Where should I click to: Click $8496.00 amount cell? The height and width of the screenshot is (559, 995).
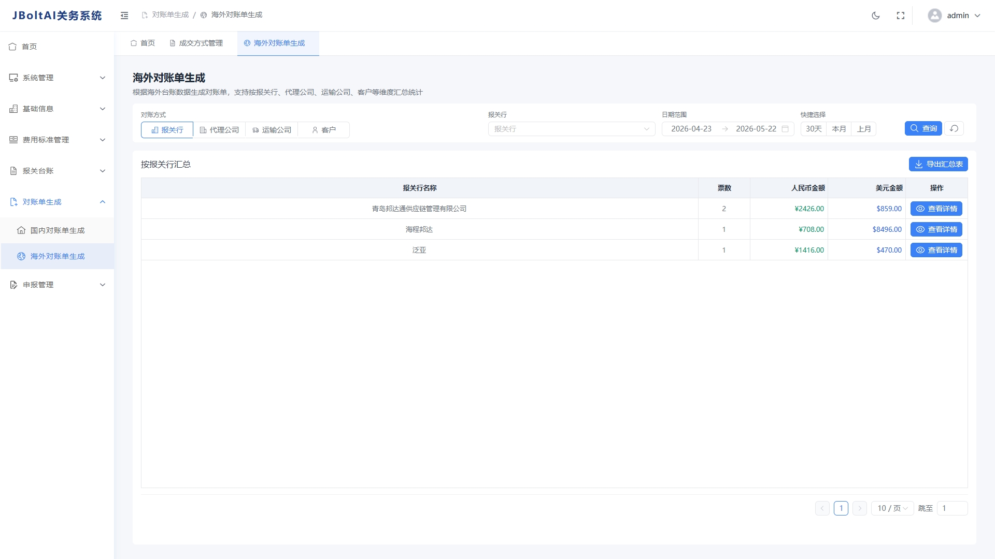866,229
